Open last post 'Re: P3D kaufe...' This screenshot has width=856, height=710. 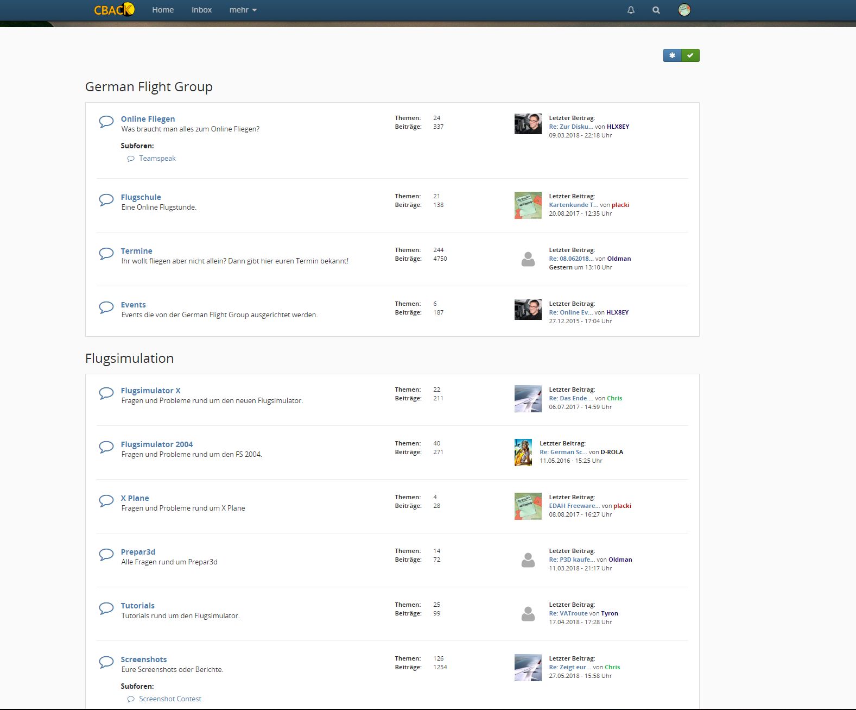click(x=572, y=560)
